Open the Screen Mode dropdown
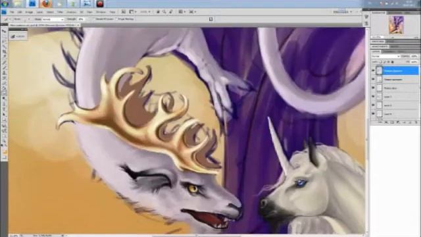Viewport: 421px width, 237px height. (192, 12)
